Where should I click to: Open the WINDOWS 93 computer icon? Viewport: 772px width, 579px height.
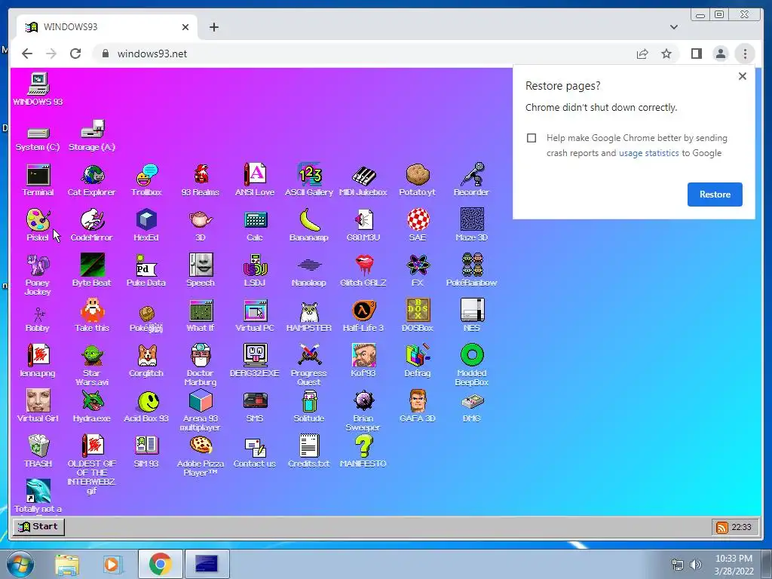coord(38,89)
